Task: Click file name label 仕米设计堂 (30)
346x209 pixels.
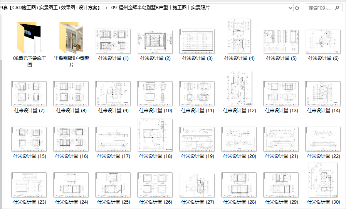Action: 324,202
